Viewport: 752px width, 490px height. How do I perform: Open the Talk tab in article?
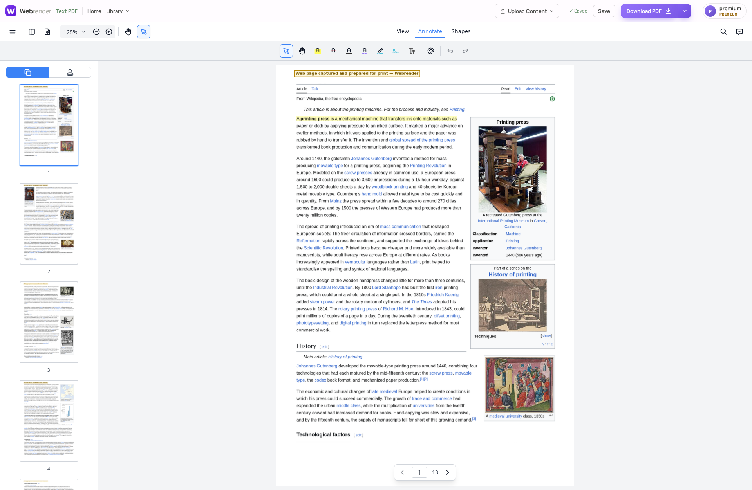point(315,89)
